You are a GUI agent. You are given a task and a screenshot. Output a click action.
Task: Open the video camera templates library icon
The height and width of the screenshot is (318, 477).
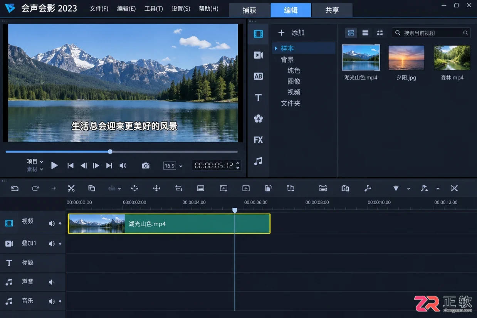(x=258, y=55)
